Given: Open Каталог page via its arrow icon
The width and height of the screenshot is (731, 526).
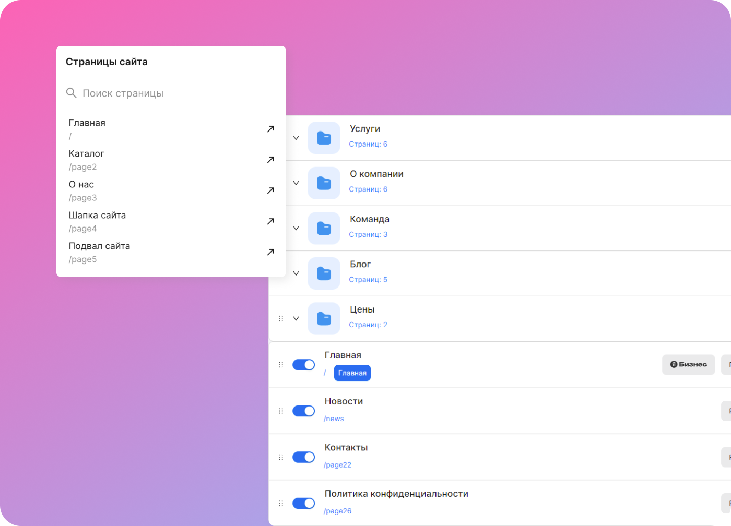Looking at the screenshot, I should pyautogui.click(x=270, y=160).
